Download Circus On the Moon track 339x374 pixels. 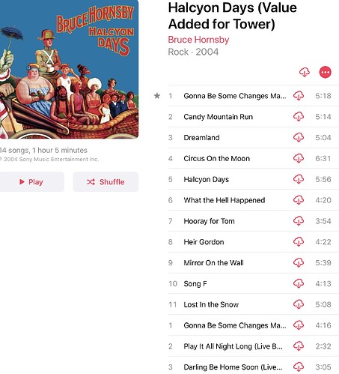click(299, 158)
